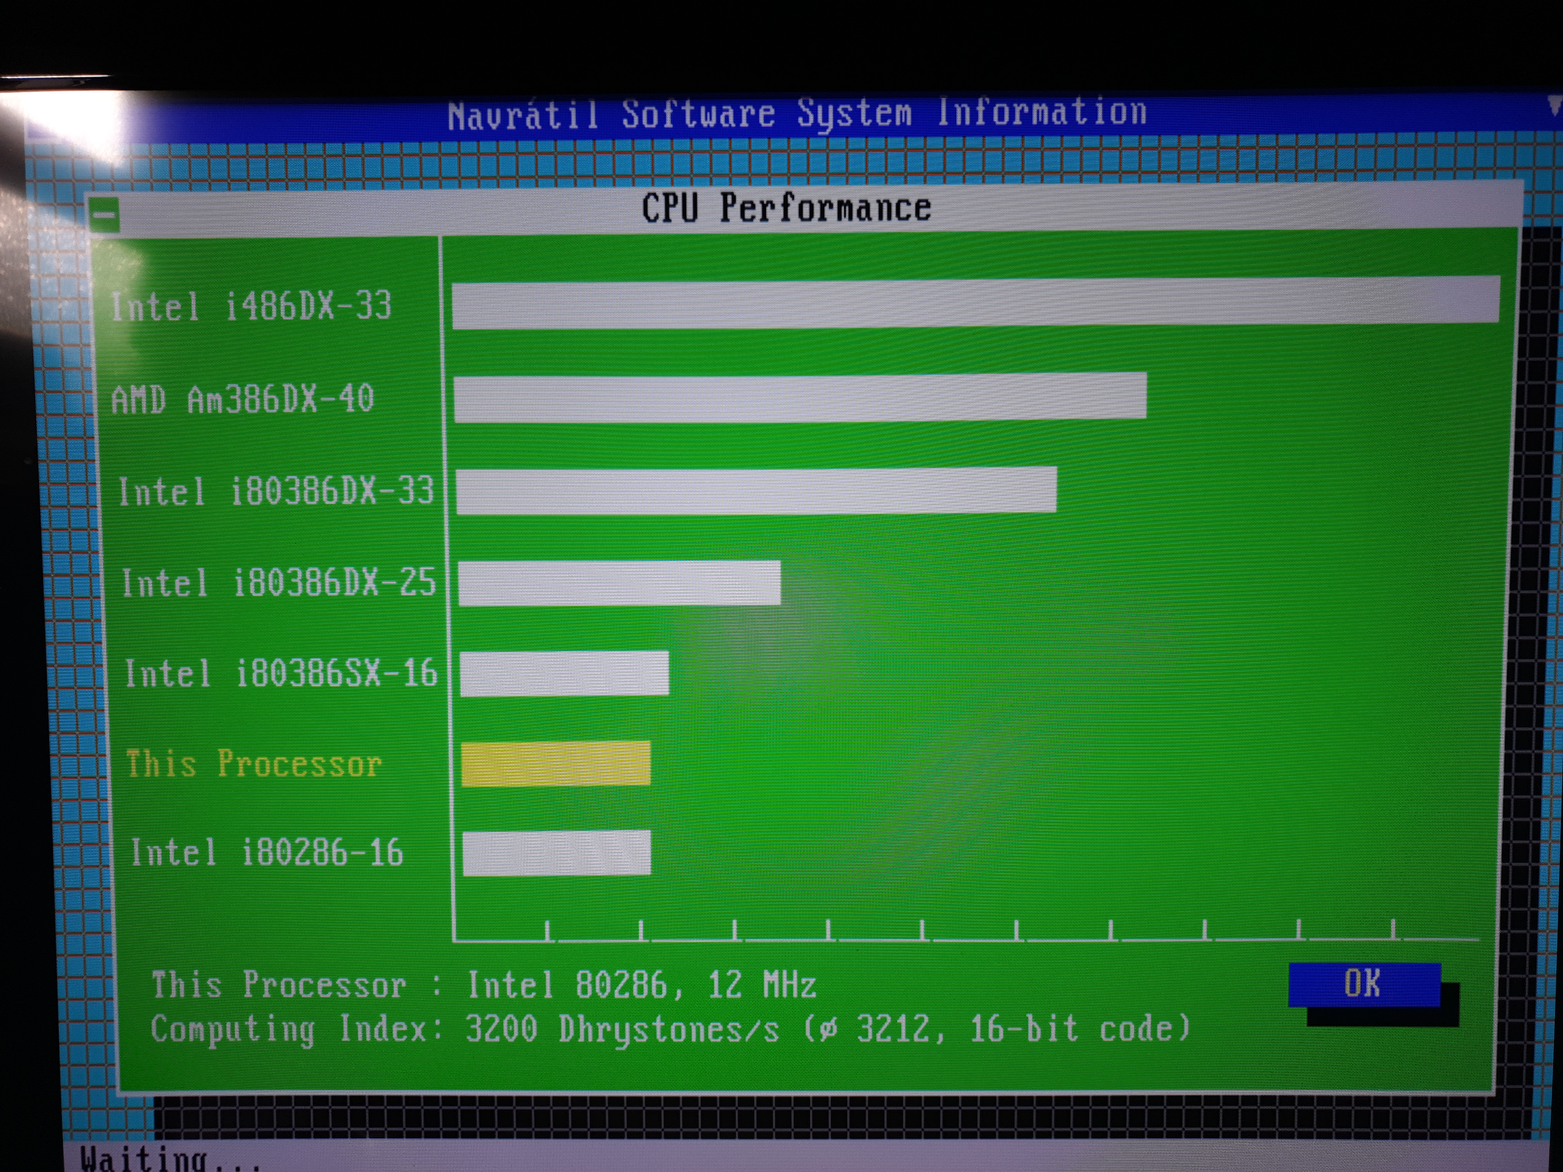This screenshot has height=1172, width=1563.
Task: Click the AMD Am386DX-40 performance bar
Action: (x=800, y=398)
